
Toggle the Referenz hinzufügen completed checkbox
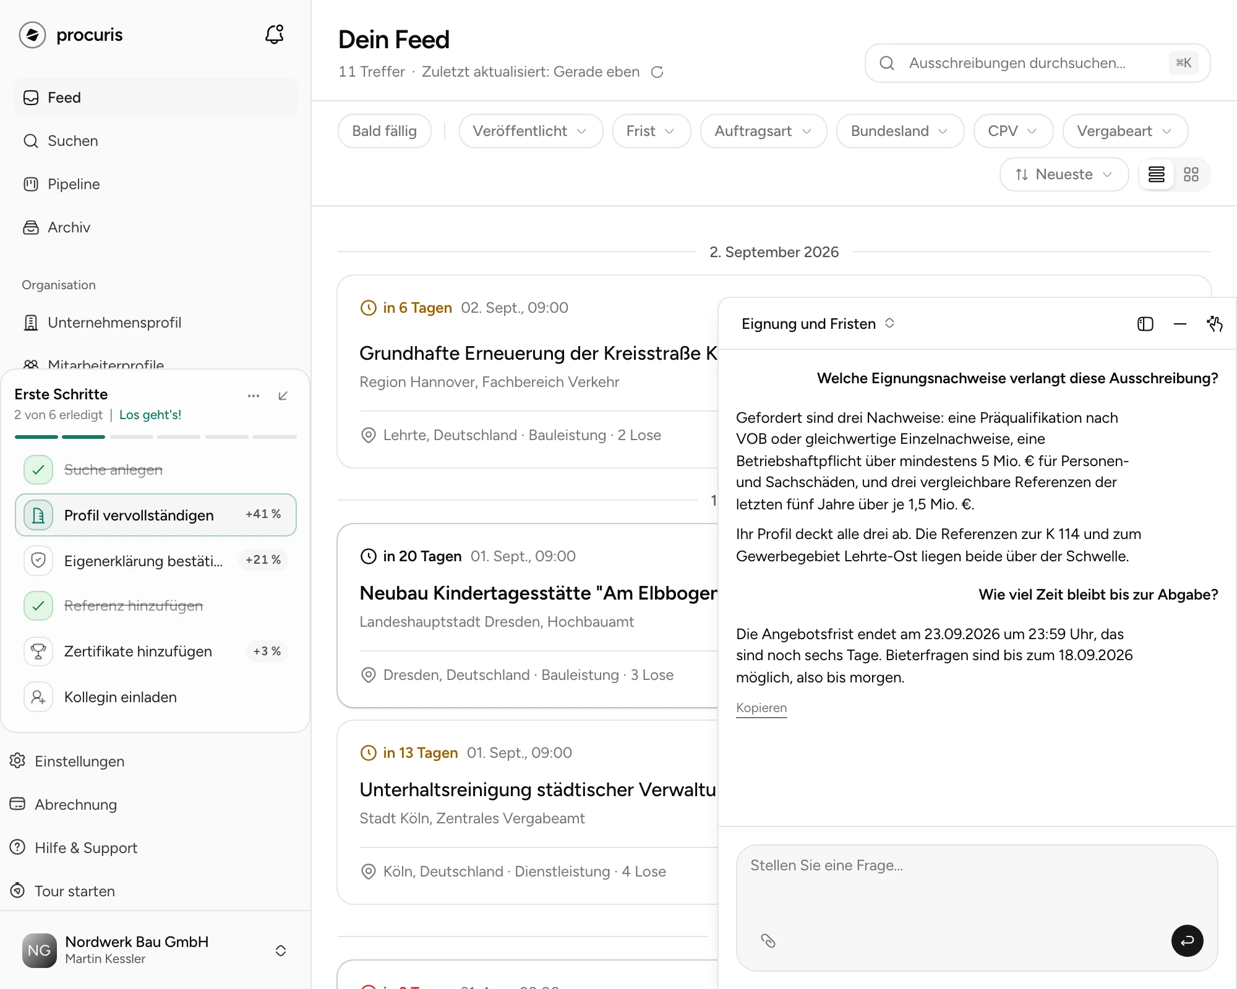[38, 606]
